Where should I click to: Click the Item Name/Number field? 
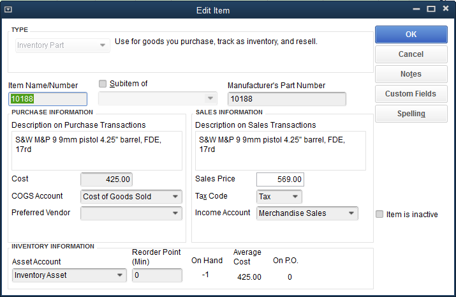48,99
